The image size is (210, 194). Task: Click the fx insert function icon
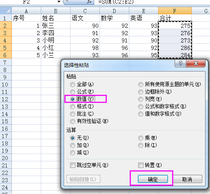tap(89, 2)
